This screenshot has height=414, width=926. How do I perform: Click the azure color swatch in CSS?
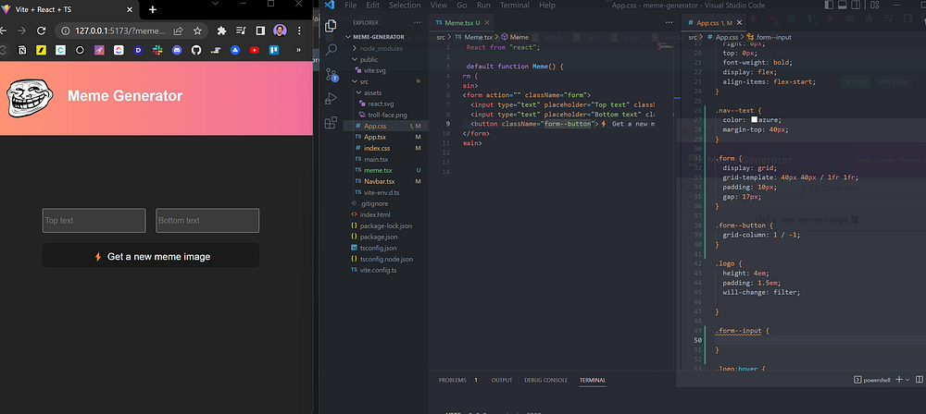click(756, 118)
